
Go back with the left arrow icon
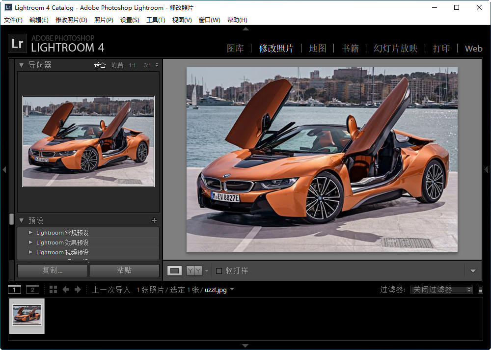[x=65, y=290]
